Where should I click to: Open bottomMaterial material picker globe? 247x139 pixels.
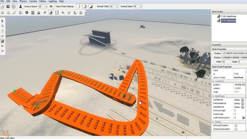(243, 103)
